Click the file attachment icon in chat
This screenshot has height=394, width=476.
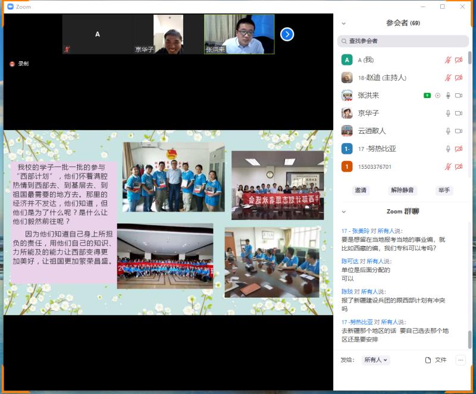coord(428,360)
